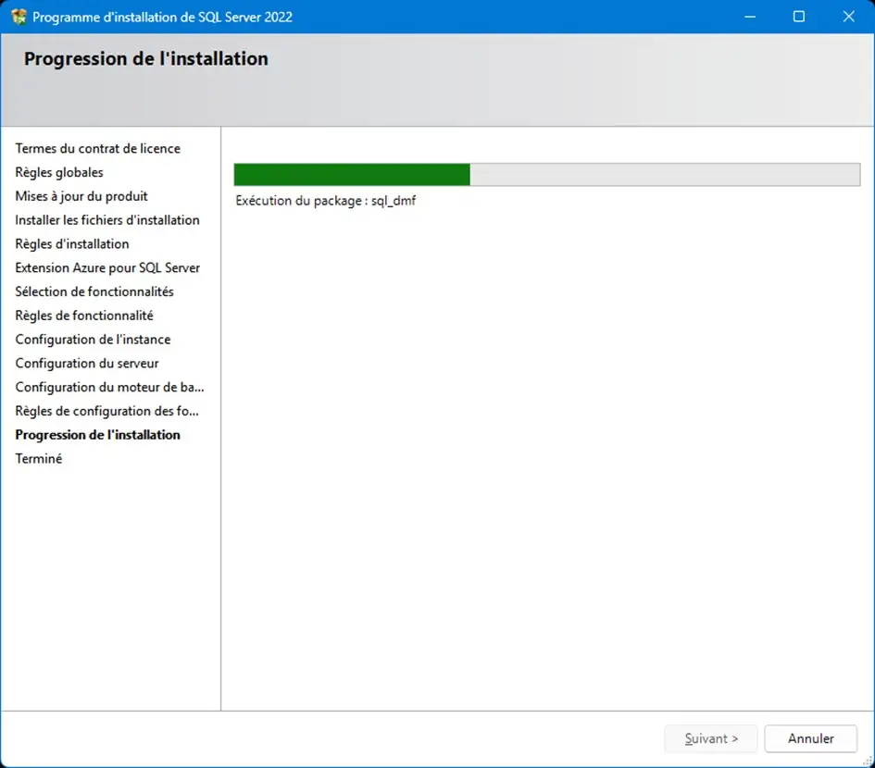Select step 'Sélection de fonctionnalités'
Image resolution: width=875 pixels, height=768 pixels.
tap(94, 291)
